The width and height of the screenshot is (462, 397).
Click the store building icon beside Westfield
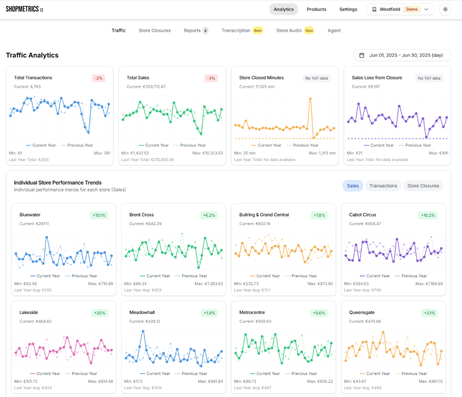pyautogui.click(x=375, y=9)
